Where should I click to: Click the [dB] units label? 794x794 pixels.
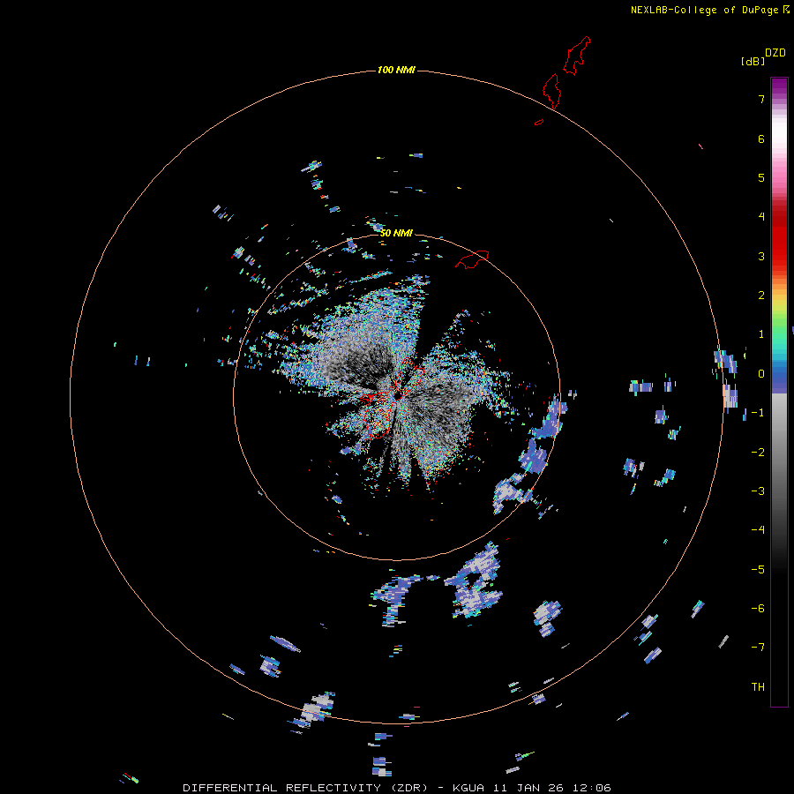pyautogui.click(x=753, y=61)
